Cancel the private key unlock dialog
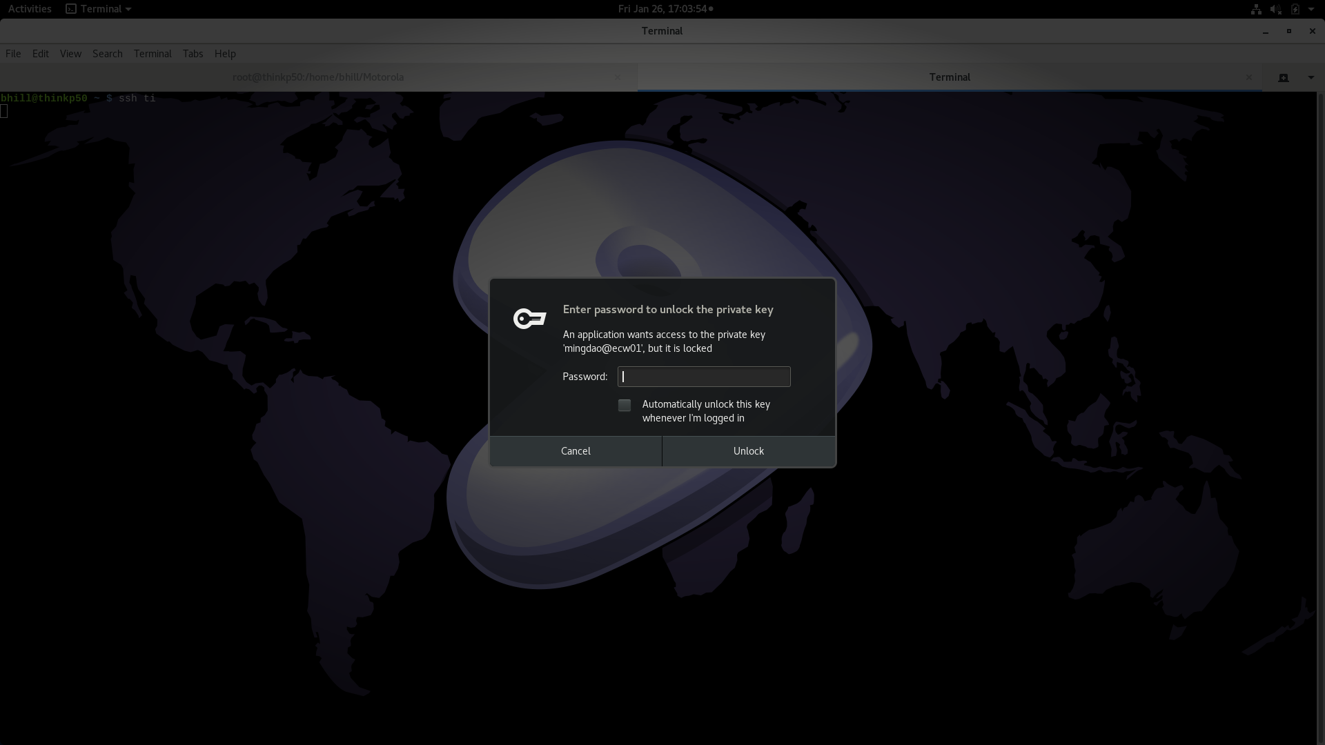Screen dimensions: 1325x745 click(576, 451)
